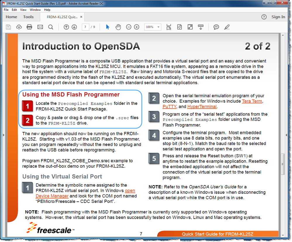This screenshot has width=292, height=242.
Task: Click the Using the MSD Flash Programmer heading
Action: coord(71,95)
